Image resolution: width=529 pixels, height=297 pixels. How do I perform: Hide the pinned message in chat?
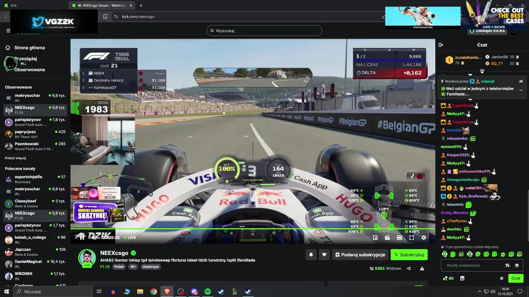(521, 81)
